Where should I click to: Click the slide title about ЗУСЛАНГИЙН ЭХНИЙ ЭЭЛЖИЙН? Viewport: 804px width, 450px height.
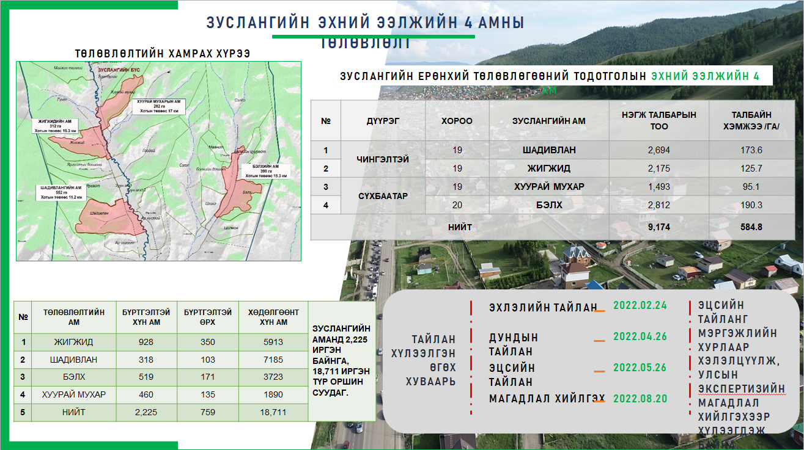coord(366,23)
